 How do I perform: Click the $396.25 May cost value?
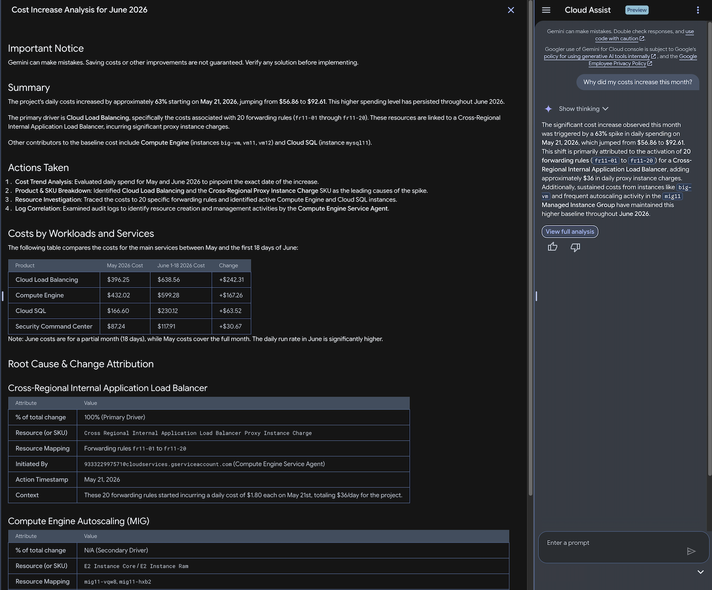pos(118,279)
